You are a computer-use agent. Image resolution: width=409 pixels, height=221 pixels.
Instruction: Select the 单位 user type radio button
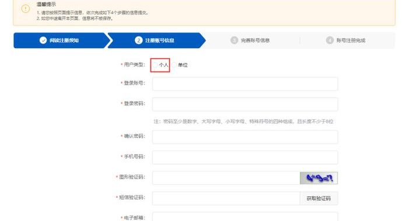pyautogui.click(x=174, y=65)
